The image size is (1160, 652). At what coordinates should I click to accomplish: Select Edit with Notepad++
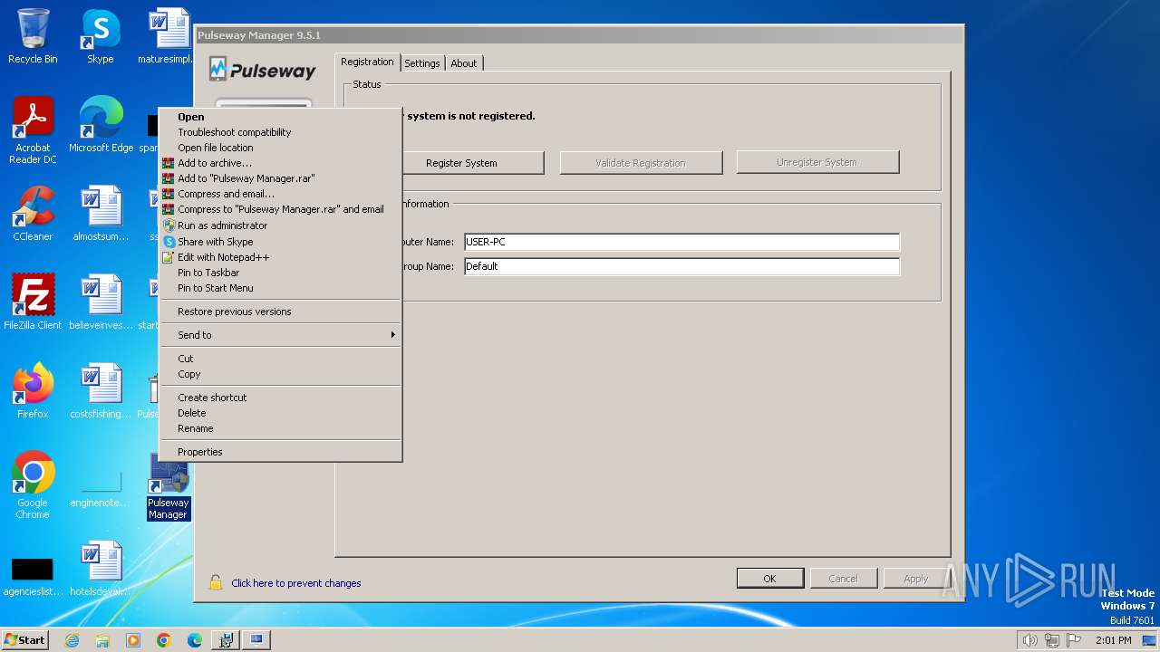point(280,257)
